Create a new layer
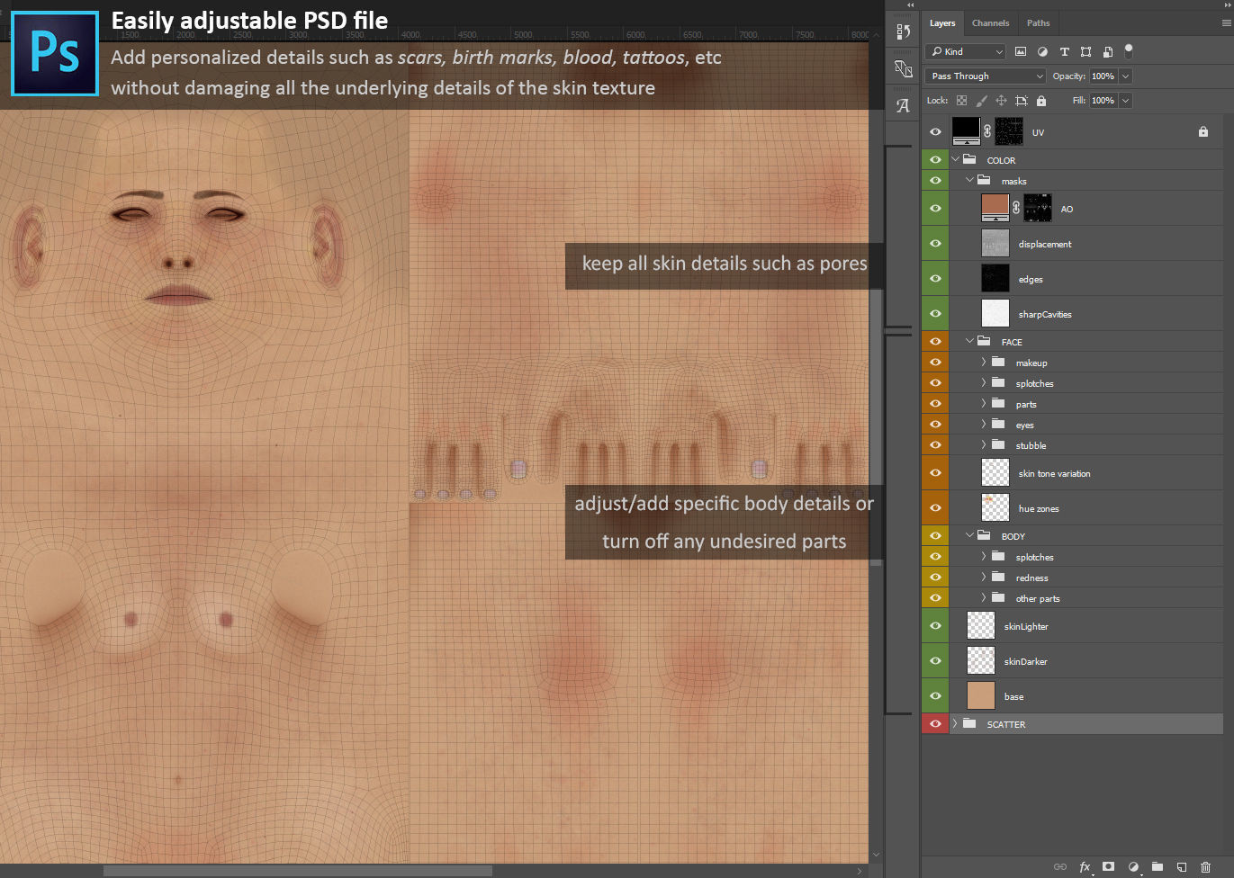Viewport: 1234px width, 878px height. coord(1182,867)
